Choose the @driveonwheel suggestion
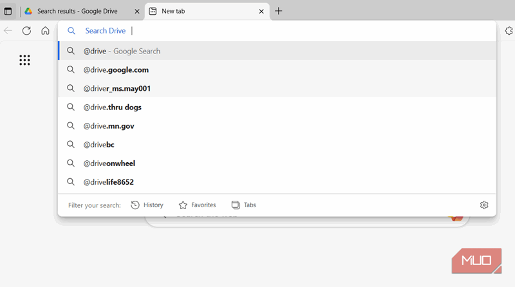Viewport: 515px width, 287px height. point(277,163)
